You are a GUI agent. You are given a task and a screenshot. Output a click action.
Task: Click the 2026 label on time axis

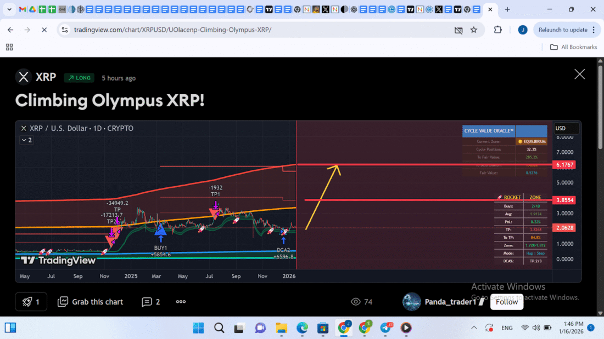pyautogui.click(x=289, y=276)
